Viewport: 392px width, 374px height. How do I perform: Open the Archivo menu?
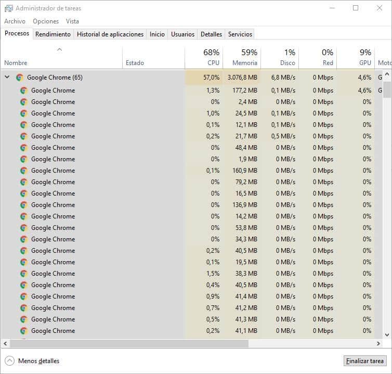15,21
